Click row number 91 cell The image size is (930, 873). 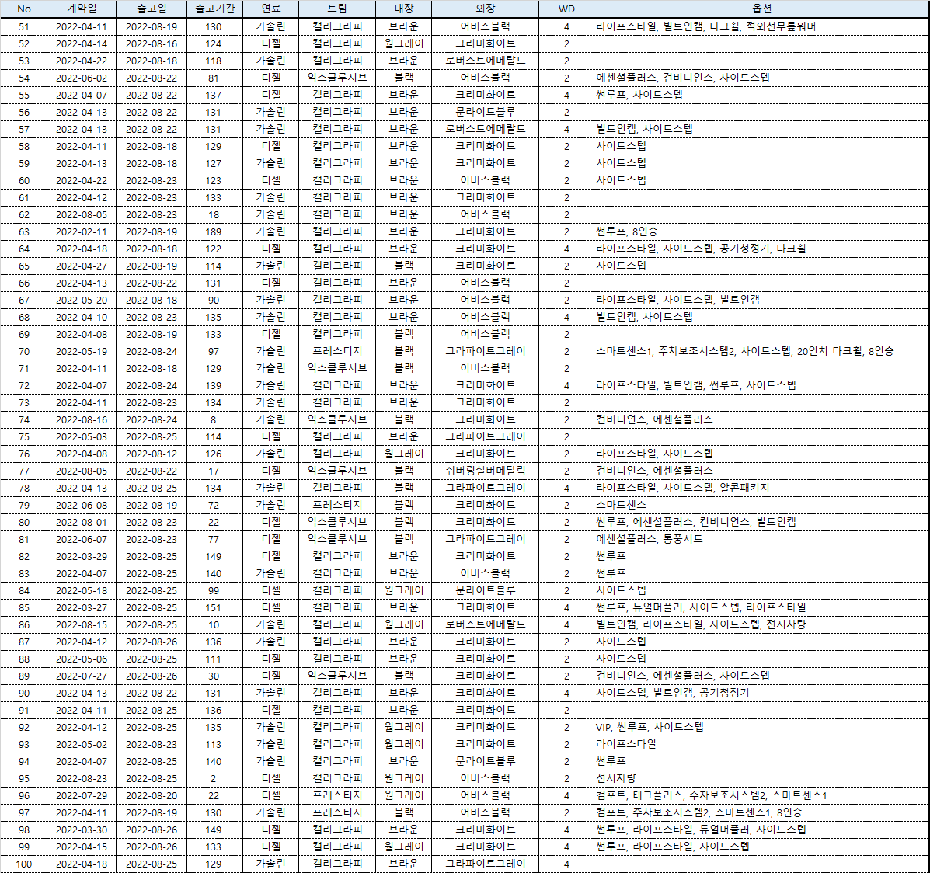pos(24,711)
